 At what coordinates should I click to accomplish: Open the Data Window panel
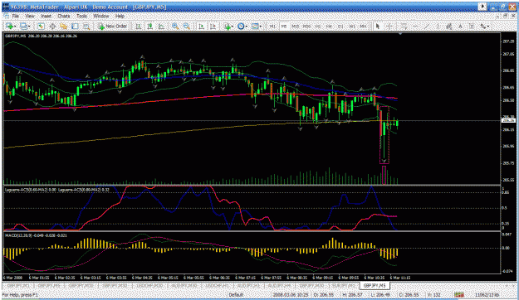point(52,26)
